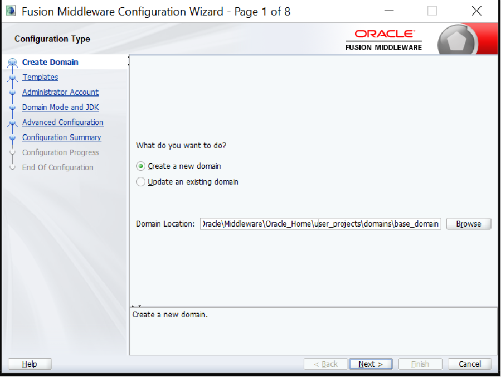
Task: Open Advanced Configuration step
Action: coord(63,123)
